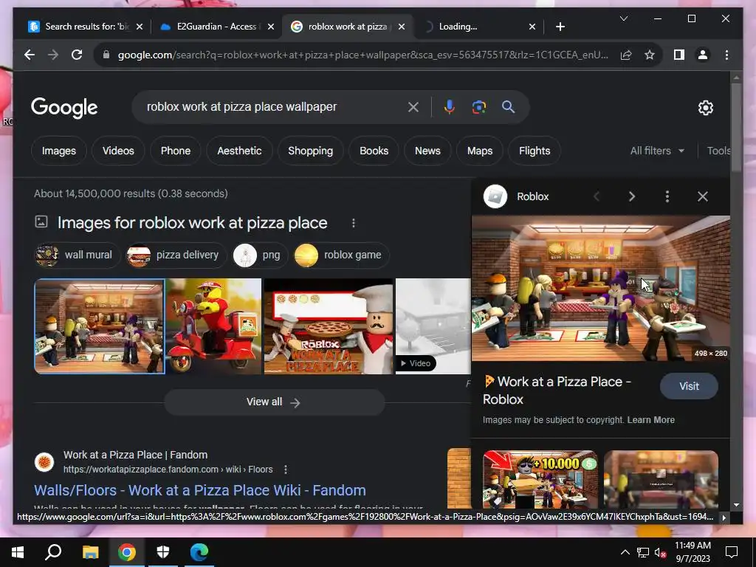This screenshot has height=567, width=756.
Task: Click the roblox game suggestion chip
Action: coord(340,255)
